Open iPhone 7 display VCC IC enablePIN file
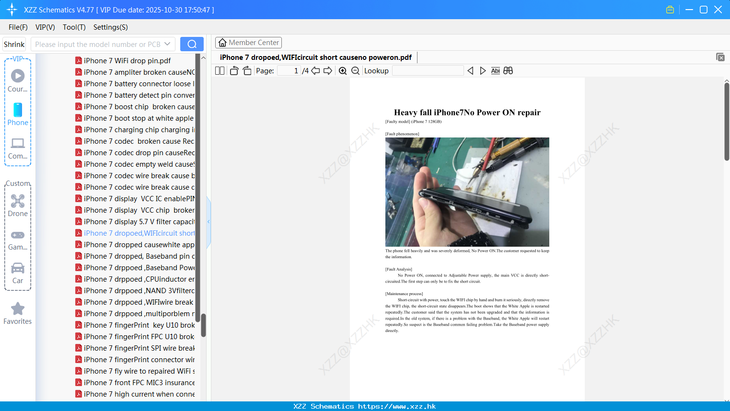Image resolution: width=730 pixels, height=411 pixels. pos(135,198)
